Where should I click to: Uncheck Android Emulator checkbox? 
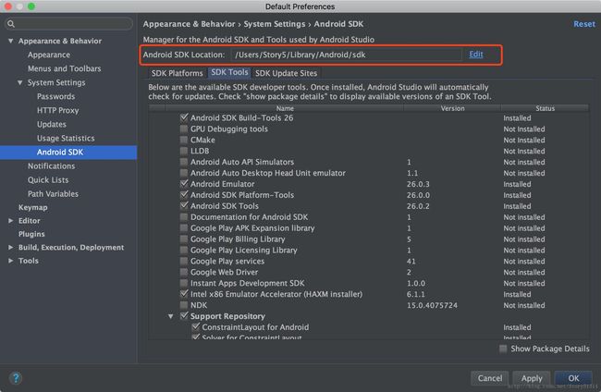point(184,184)
